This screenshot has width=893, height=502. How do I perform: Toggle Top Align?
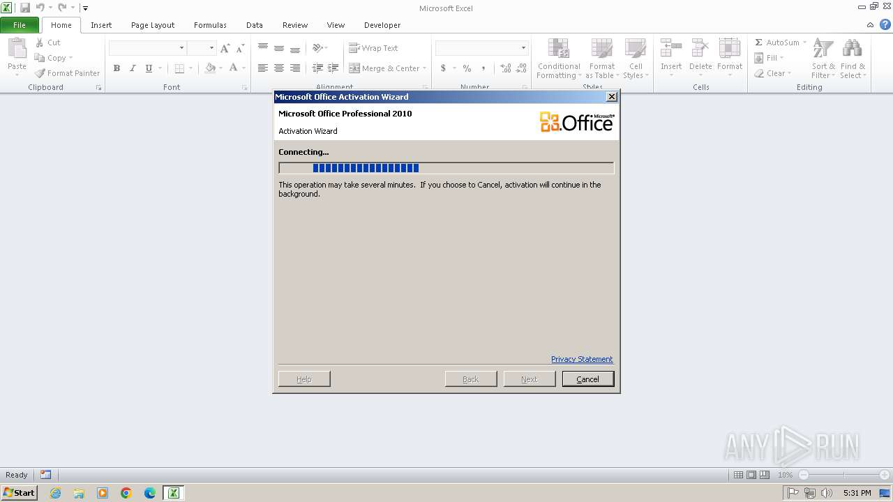point(262,48)
